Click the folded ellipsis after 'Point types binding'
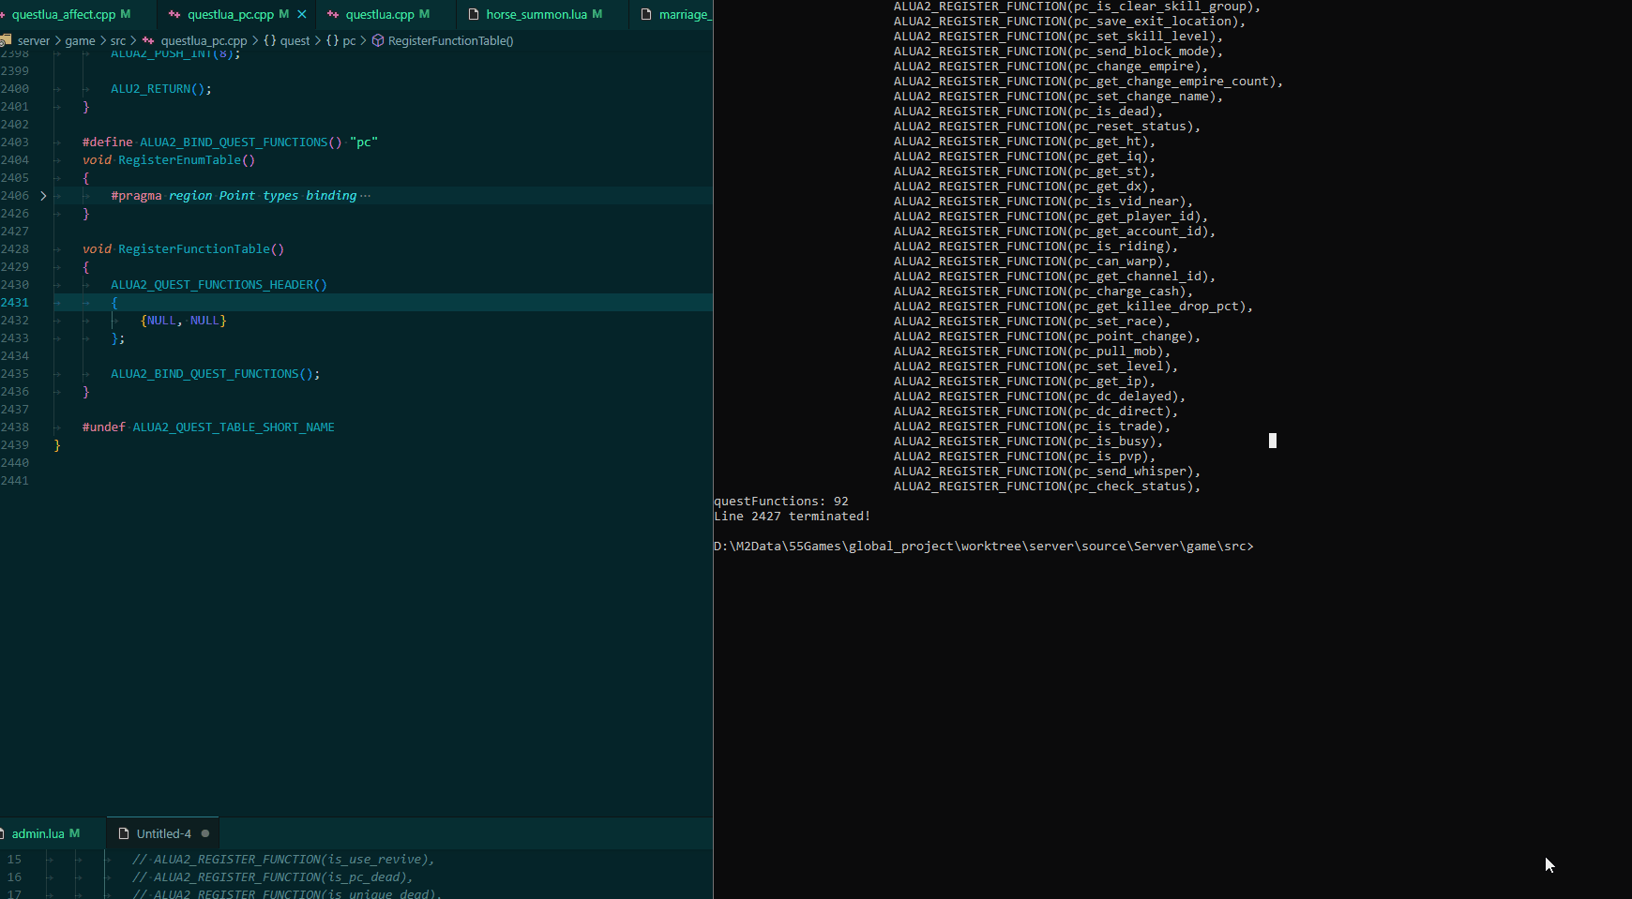Image resolution: width=1632 pixels, height=899 pixels. tap(365, 196)
